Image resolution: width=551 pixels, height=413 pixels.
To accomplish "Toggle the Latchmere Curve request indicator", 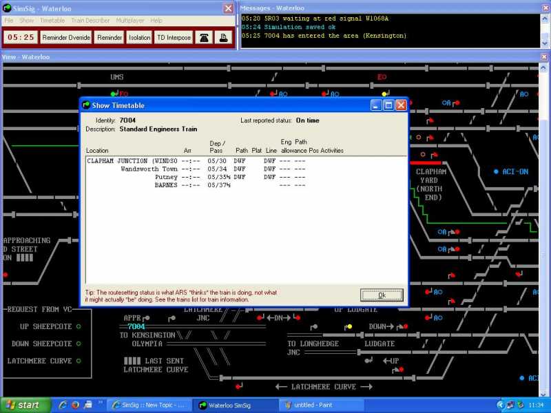I will click(x=79, y=361).
